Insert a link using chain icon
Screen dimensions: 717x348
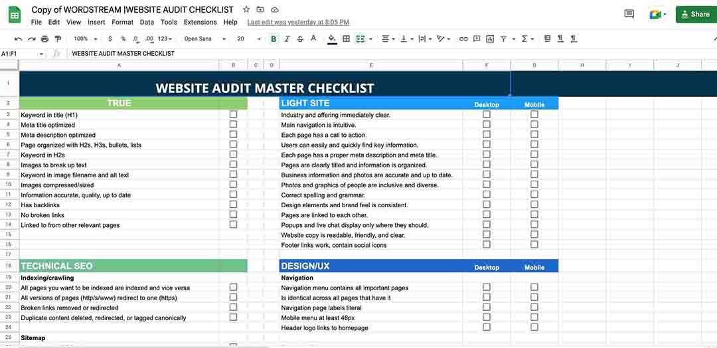click(463, 39)
